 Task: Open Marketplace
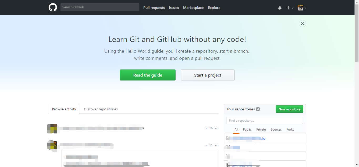coord(193,8)
